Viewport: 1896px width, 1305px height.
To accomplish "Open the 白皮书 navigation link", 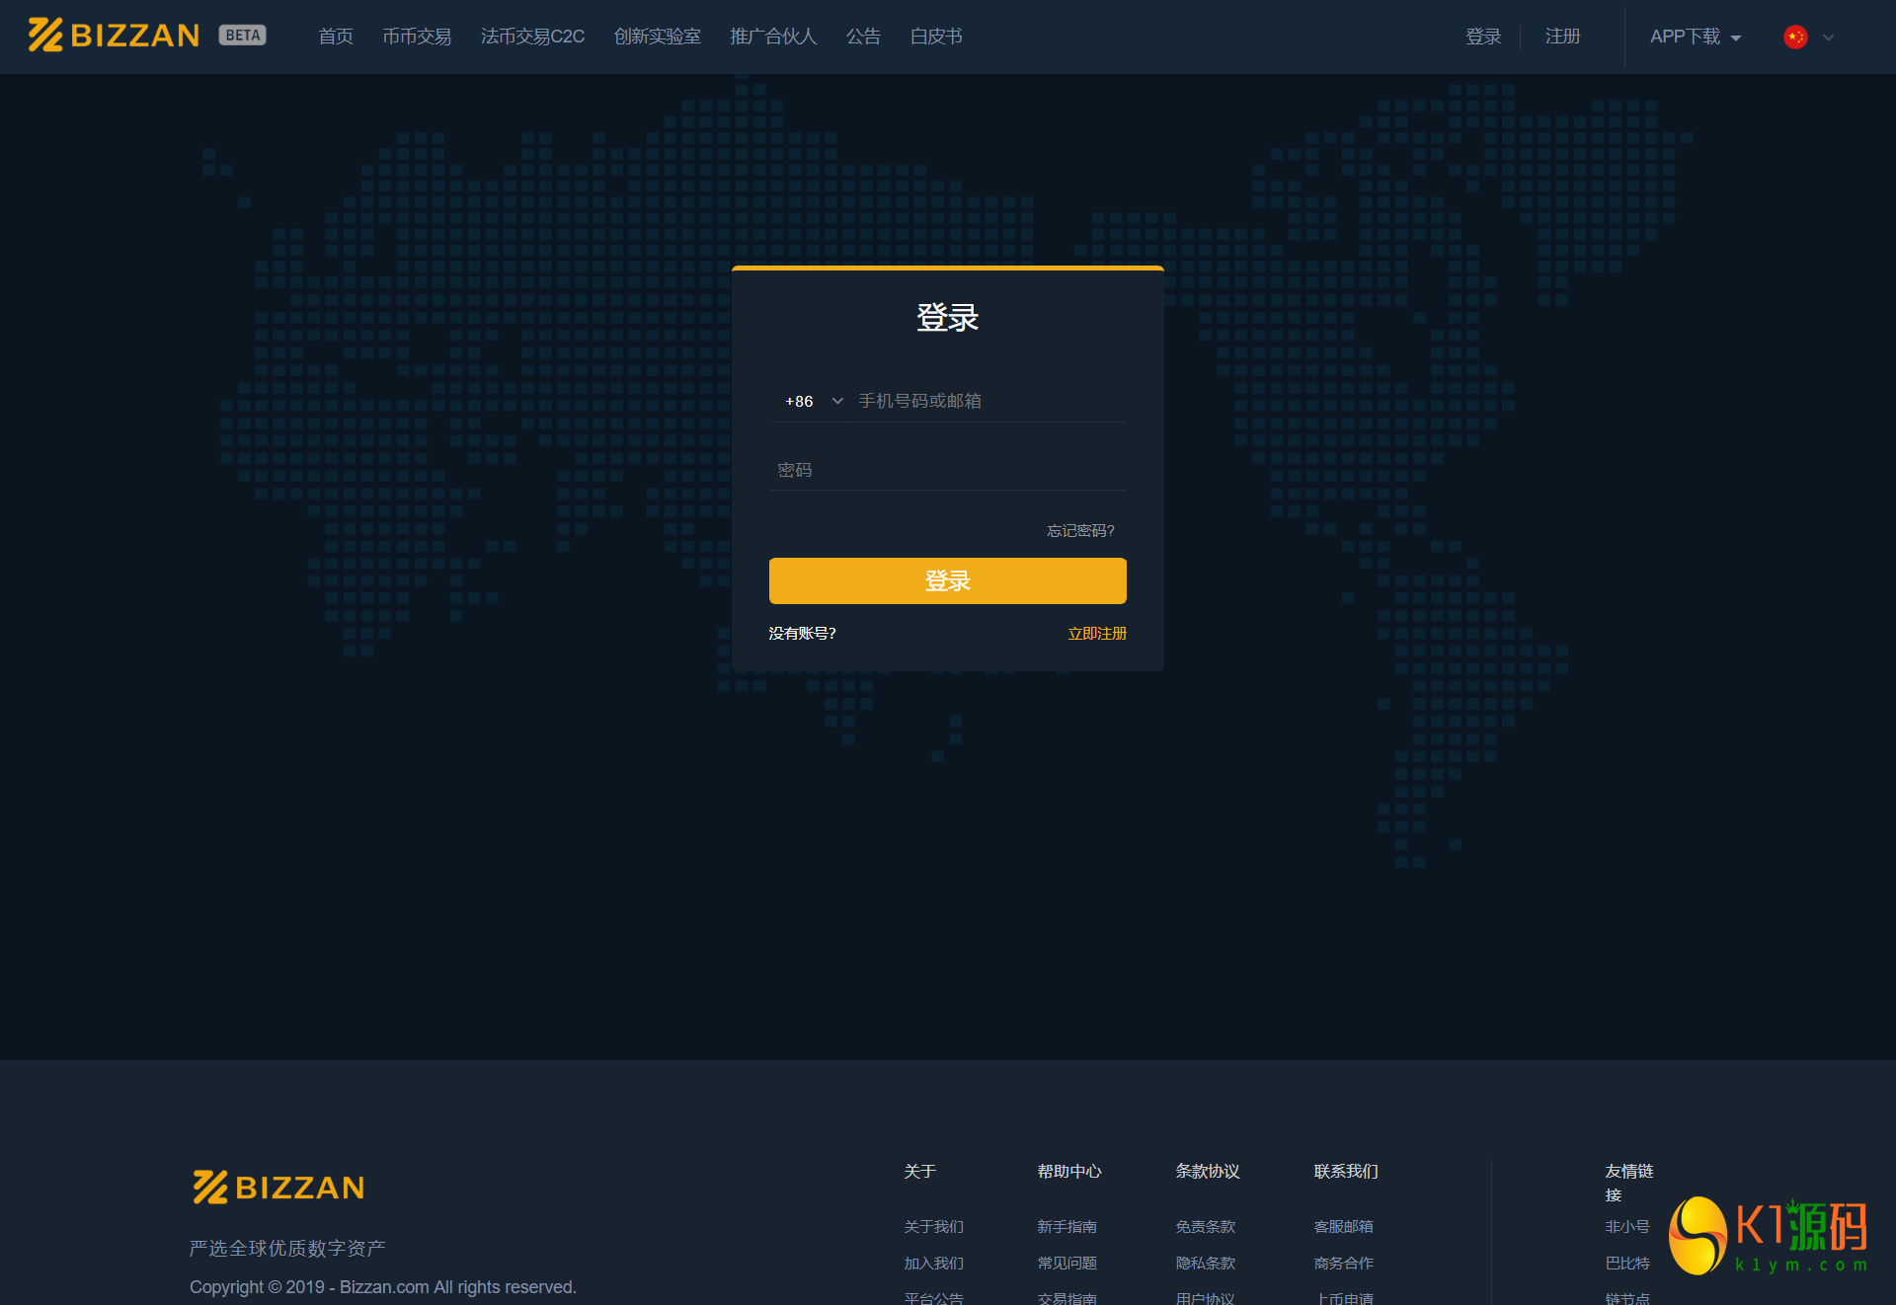I will click(x=935, y=37).
